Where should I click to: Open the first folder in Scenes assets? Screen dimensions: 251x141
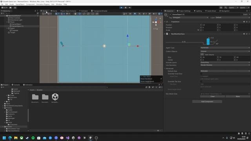pyautogui.click(x=35, y=98)
